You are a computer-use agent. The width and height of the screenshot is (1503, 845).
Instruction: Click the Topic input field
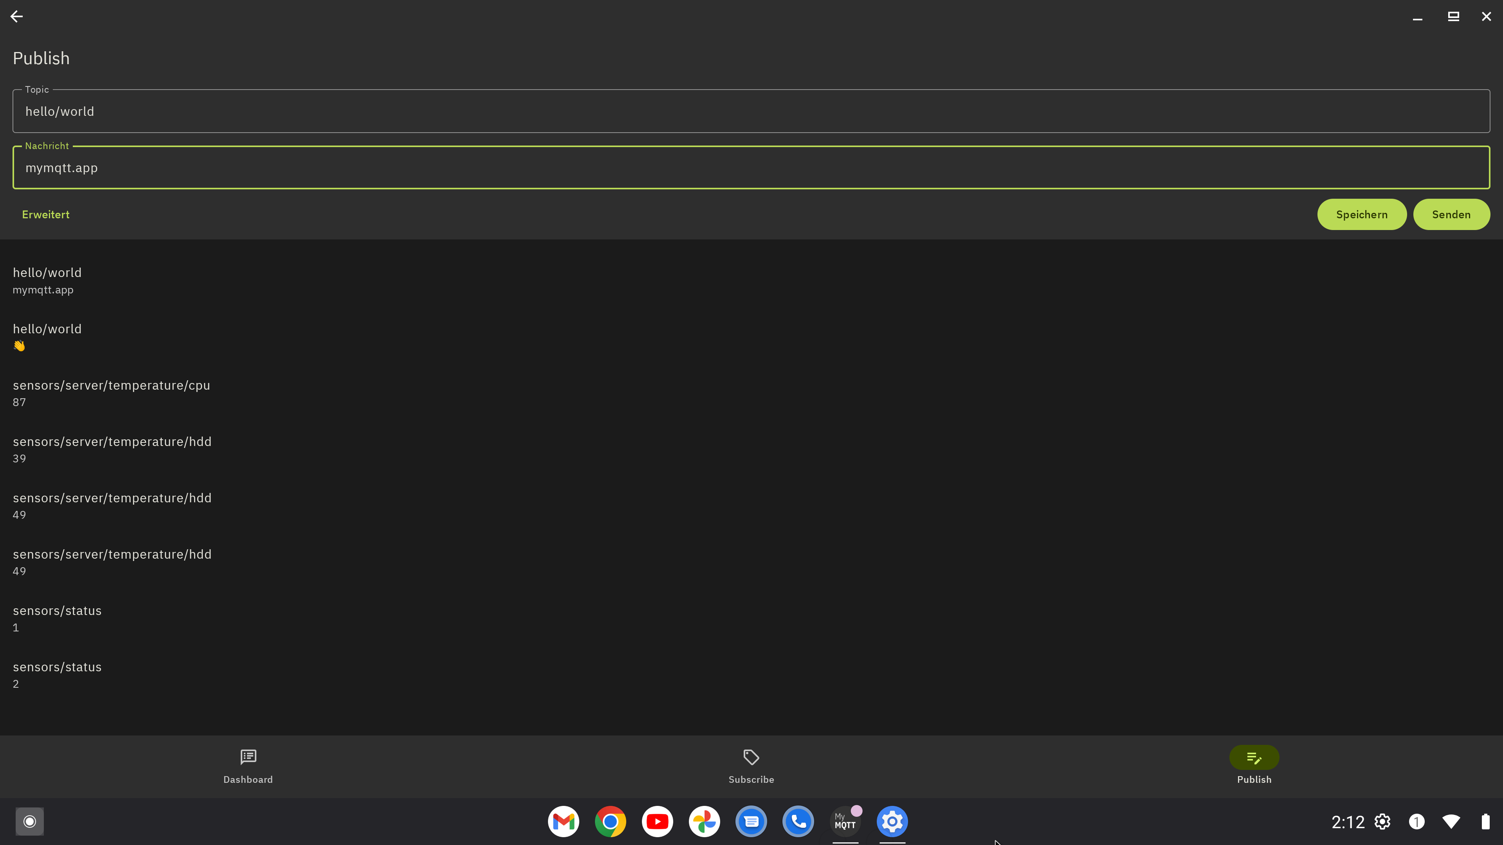(751, 111)
